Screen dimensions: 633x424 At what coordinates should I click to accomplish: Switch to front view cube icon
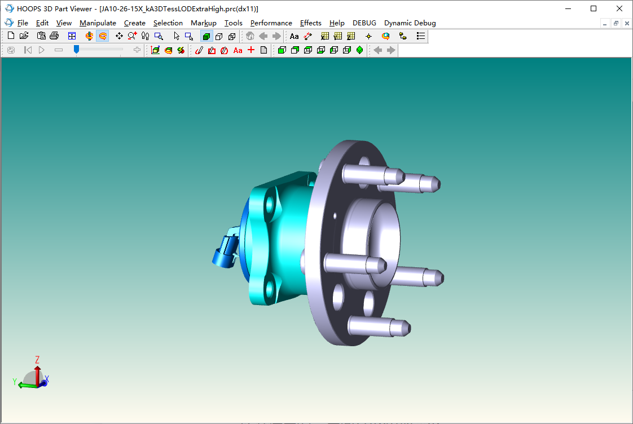(282, 50)
